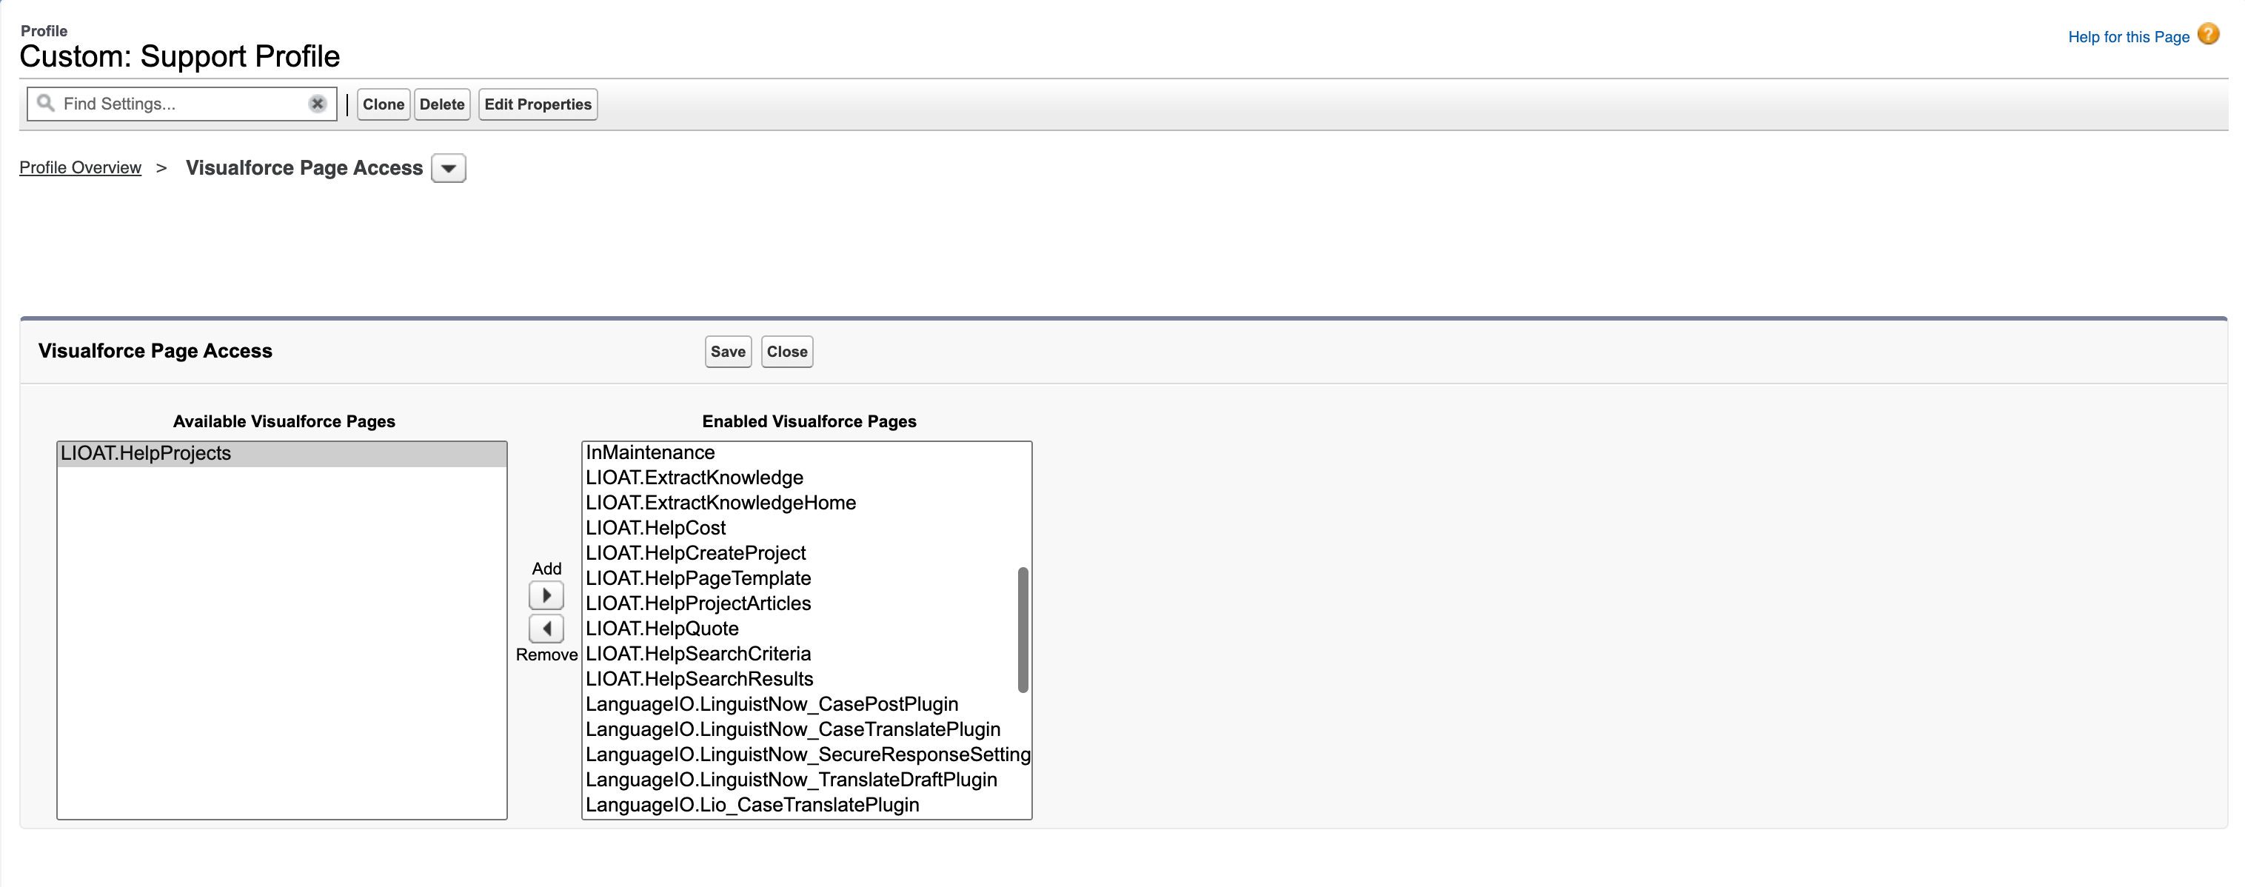Select LIOAT.HelpCreateProject entry

click(x=800, y=553)
